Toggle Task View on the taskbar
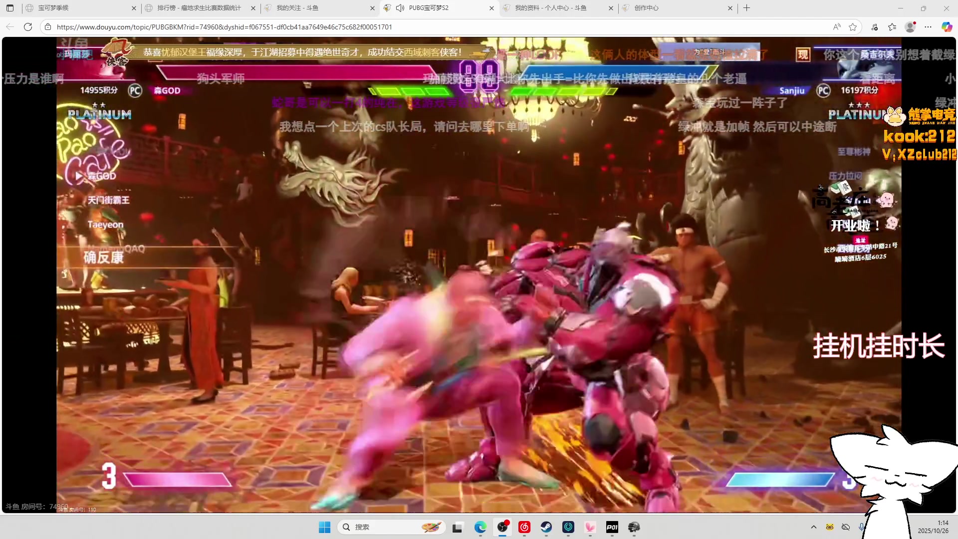The height and width of the screenshot is (539, 958). click(457, 527)
